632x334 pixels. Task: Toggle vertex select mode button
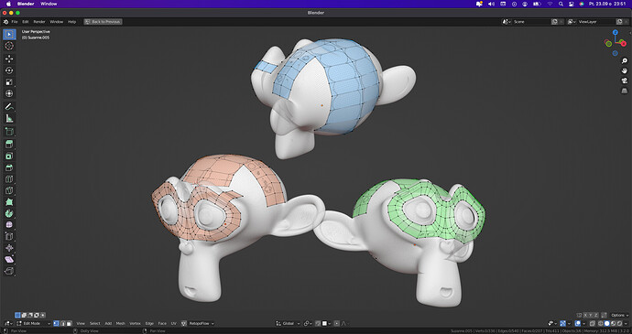[57, 324]
